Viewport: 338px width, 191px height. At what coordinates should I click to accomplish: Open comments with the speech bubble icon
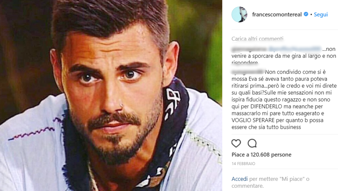(252, 143)
